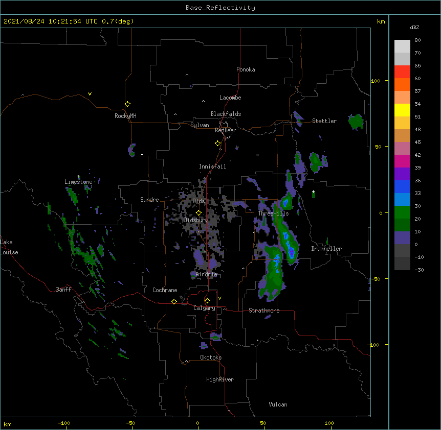The width and height of the screenshot is (441, 430).
Task: Click the Sylvan label
Action: coord(200,125)
